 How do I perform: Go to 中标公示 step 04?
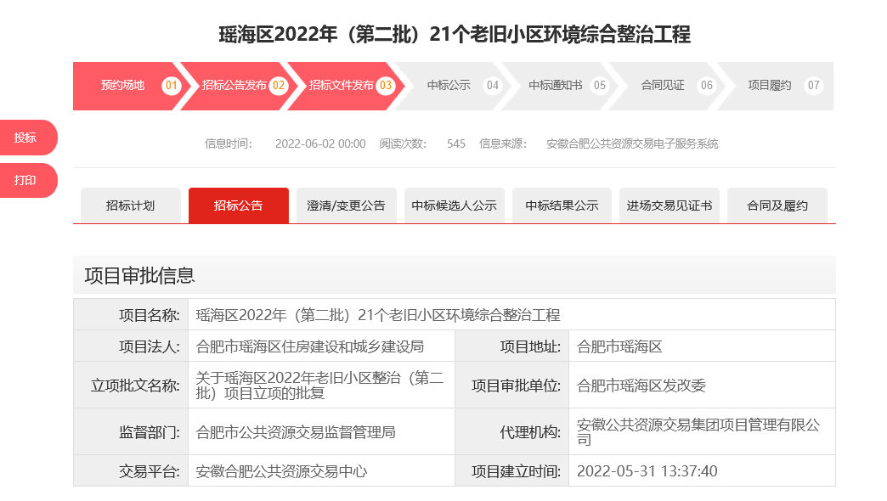click(450, 86)
